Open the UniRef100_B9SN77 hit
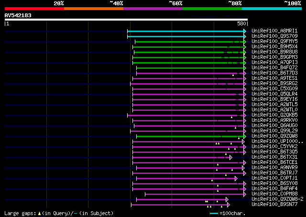Viewport: 306px width, 217px height. 274,205
